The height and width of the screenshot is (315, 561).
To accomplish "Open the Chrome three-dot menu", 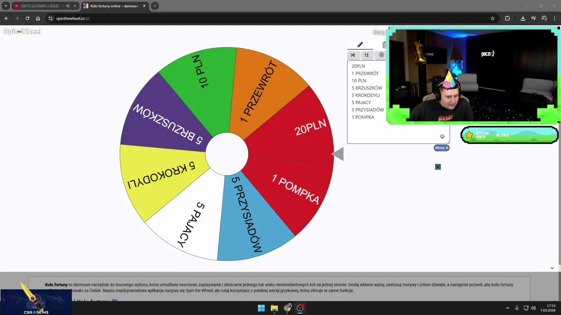I will (554, 18).
